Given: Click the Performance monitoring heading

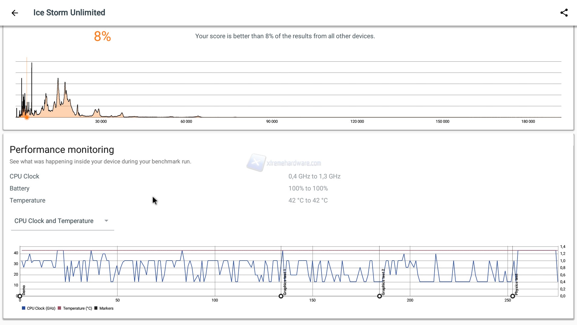Looking at the screenshot, I should tap(62, 150).
